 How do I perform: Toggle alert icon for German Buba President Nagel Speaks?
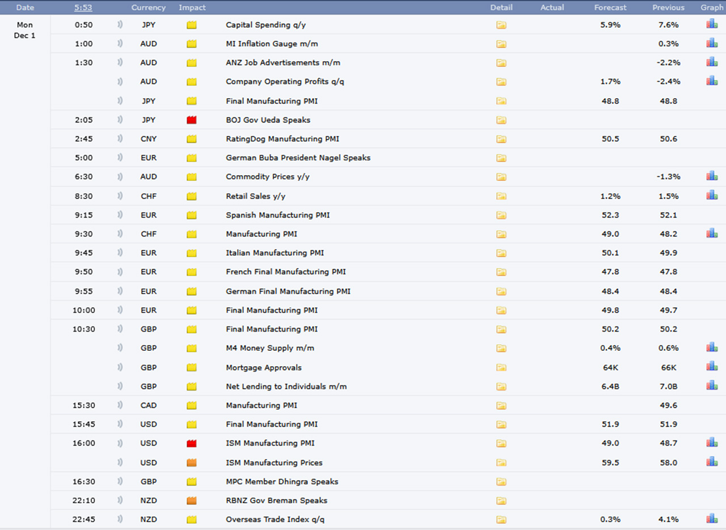[120, 158]
